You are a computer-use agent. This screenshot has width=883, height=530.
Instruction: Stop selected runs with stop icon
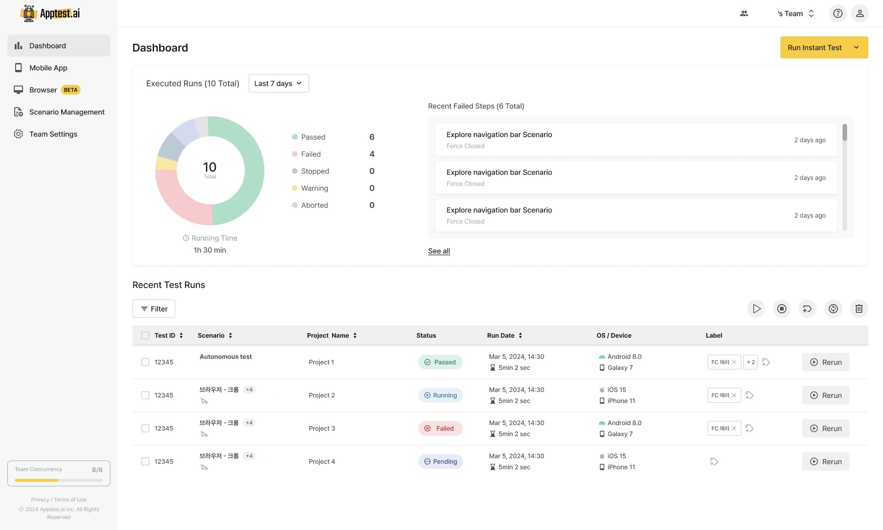(x=782, y=309)
